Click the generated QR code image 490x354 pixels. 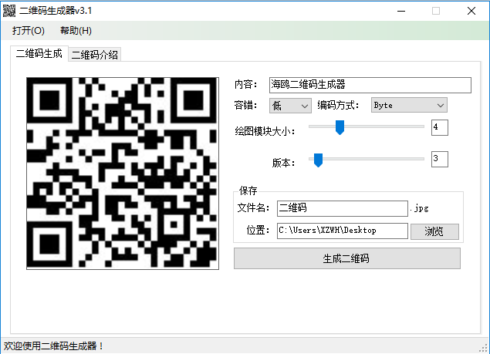(x=123, y=173)
